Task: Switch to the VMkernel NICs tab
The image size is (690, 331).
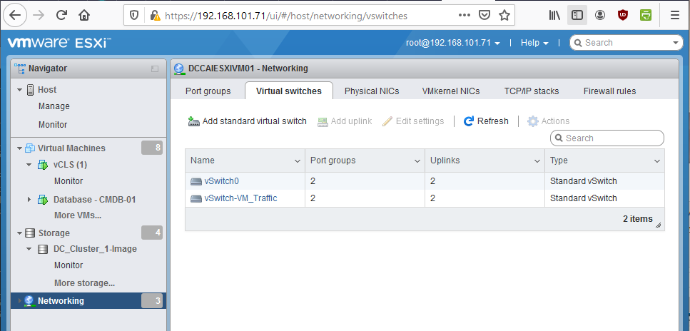Action: [x=451, y=91]
